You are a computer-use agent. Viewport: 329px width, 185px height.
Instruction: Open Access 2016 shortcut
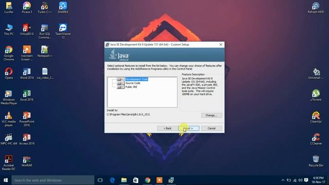click(27, 139)
